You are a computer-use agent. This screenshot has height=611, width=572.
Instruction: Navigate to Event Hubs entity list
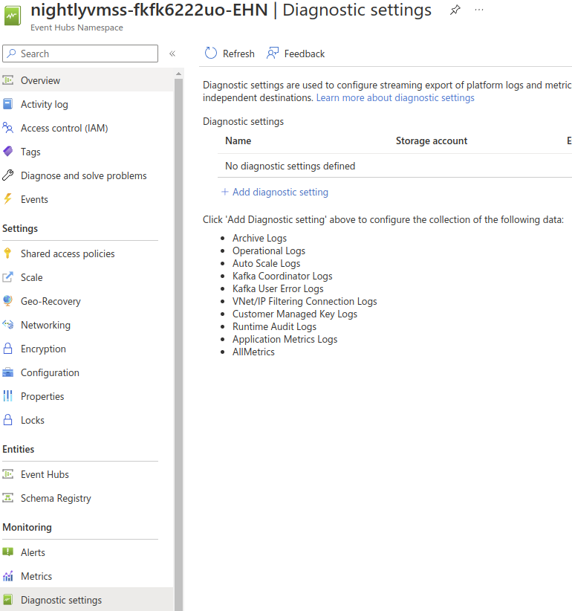[x=45, y=474]
